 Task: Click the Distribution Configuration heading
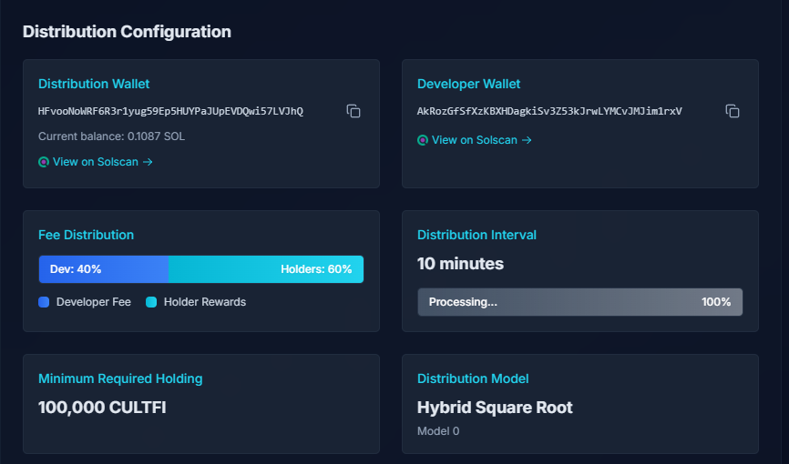tap(127, 32)
